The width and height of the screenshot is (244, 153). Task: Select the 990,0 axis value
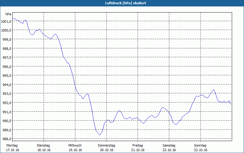coord(7,121)
